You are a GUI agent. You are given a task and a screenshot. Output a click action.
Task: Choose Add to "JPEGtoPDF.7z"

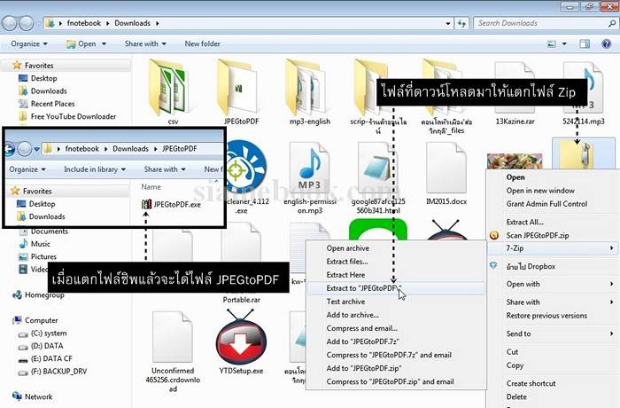[396, 341]
